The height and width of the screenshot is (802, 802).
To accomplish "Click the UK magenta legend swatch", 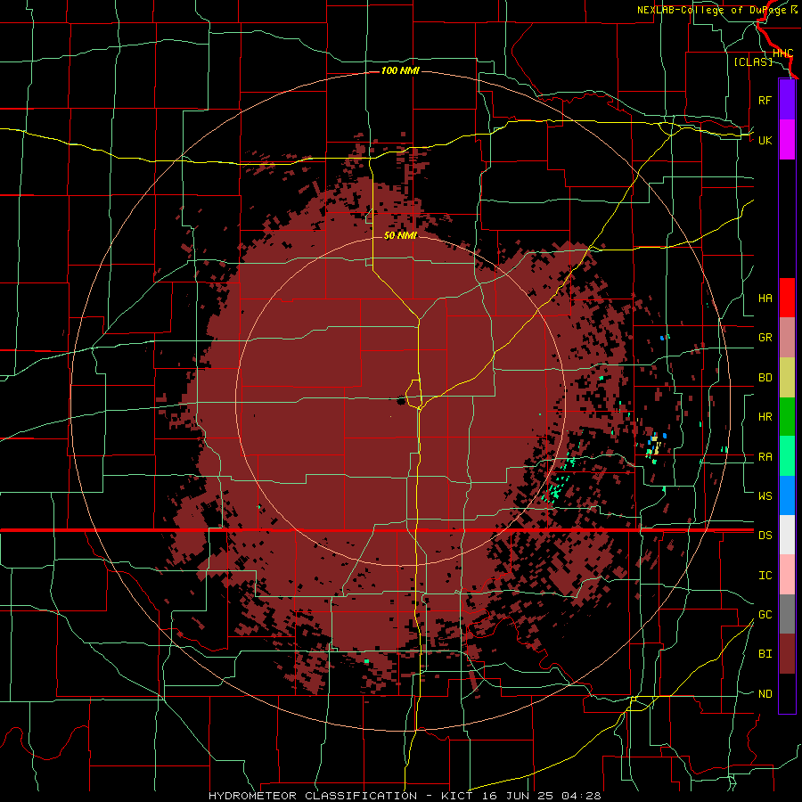I will click(x=787, y=140).
